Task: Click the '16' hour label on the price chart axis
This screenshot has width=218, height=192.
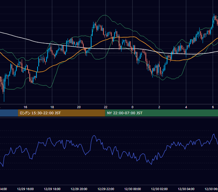Action: (25, 107)
